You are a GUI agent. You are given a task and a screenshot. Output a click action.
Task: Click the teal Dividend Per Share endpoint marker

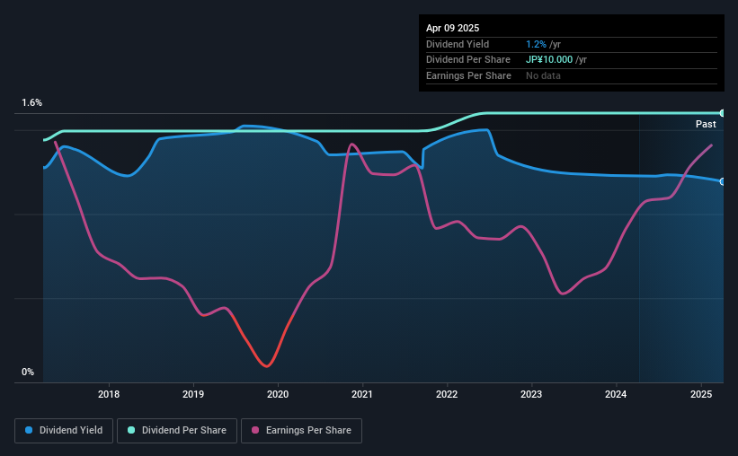pos(723,113)
